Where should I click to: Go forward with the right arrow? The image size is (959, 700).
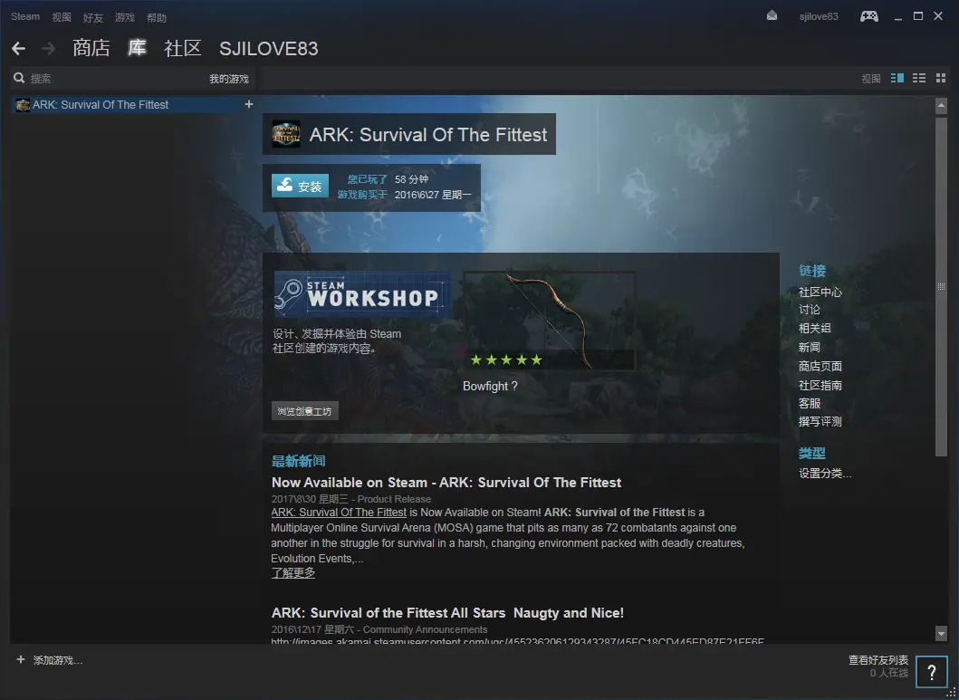(48, 48)
